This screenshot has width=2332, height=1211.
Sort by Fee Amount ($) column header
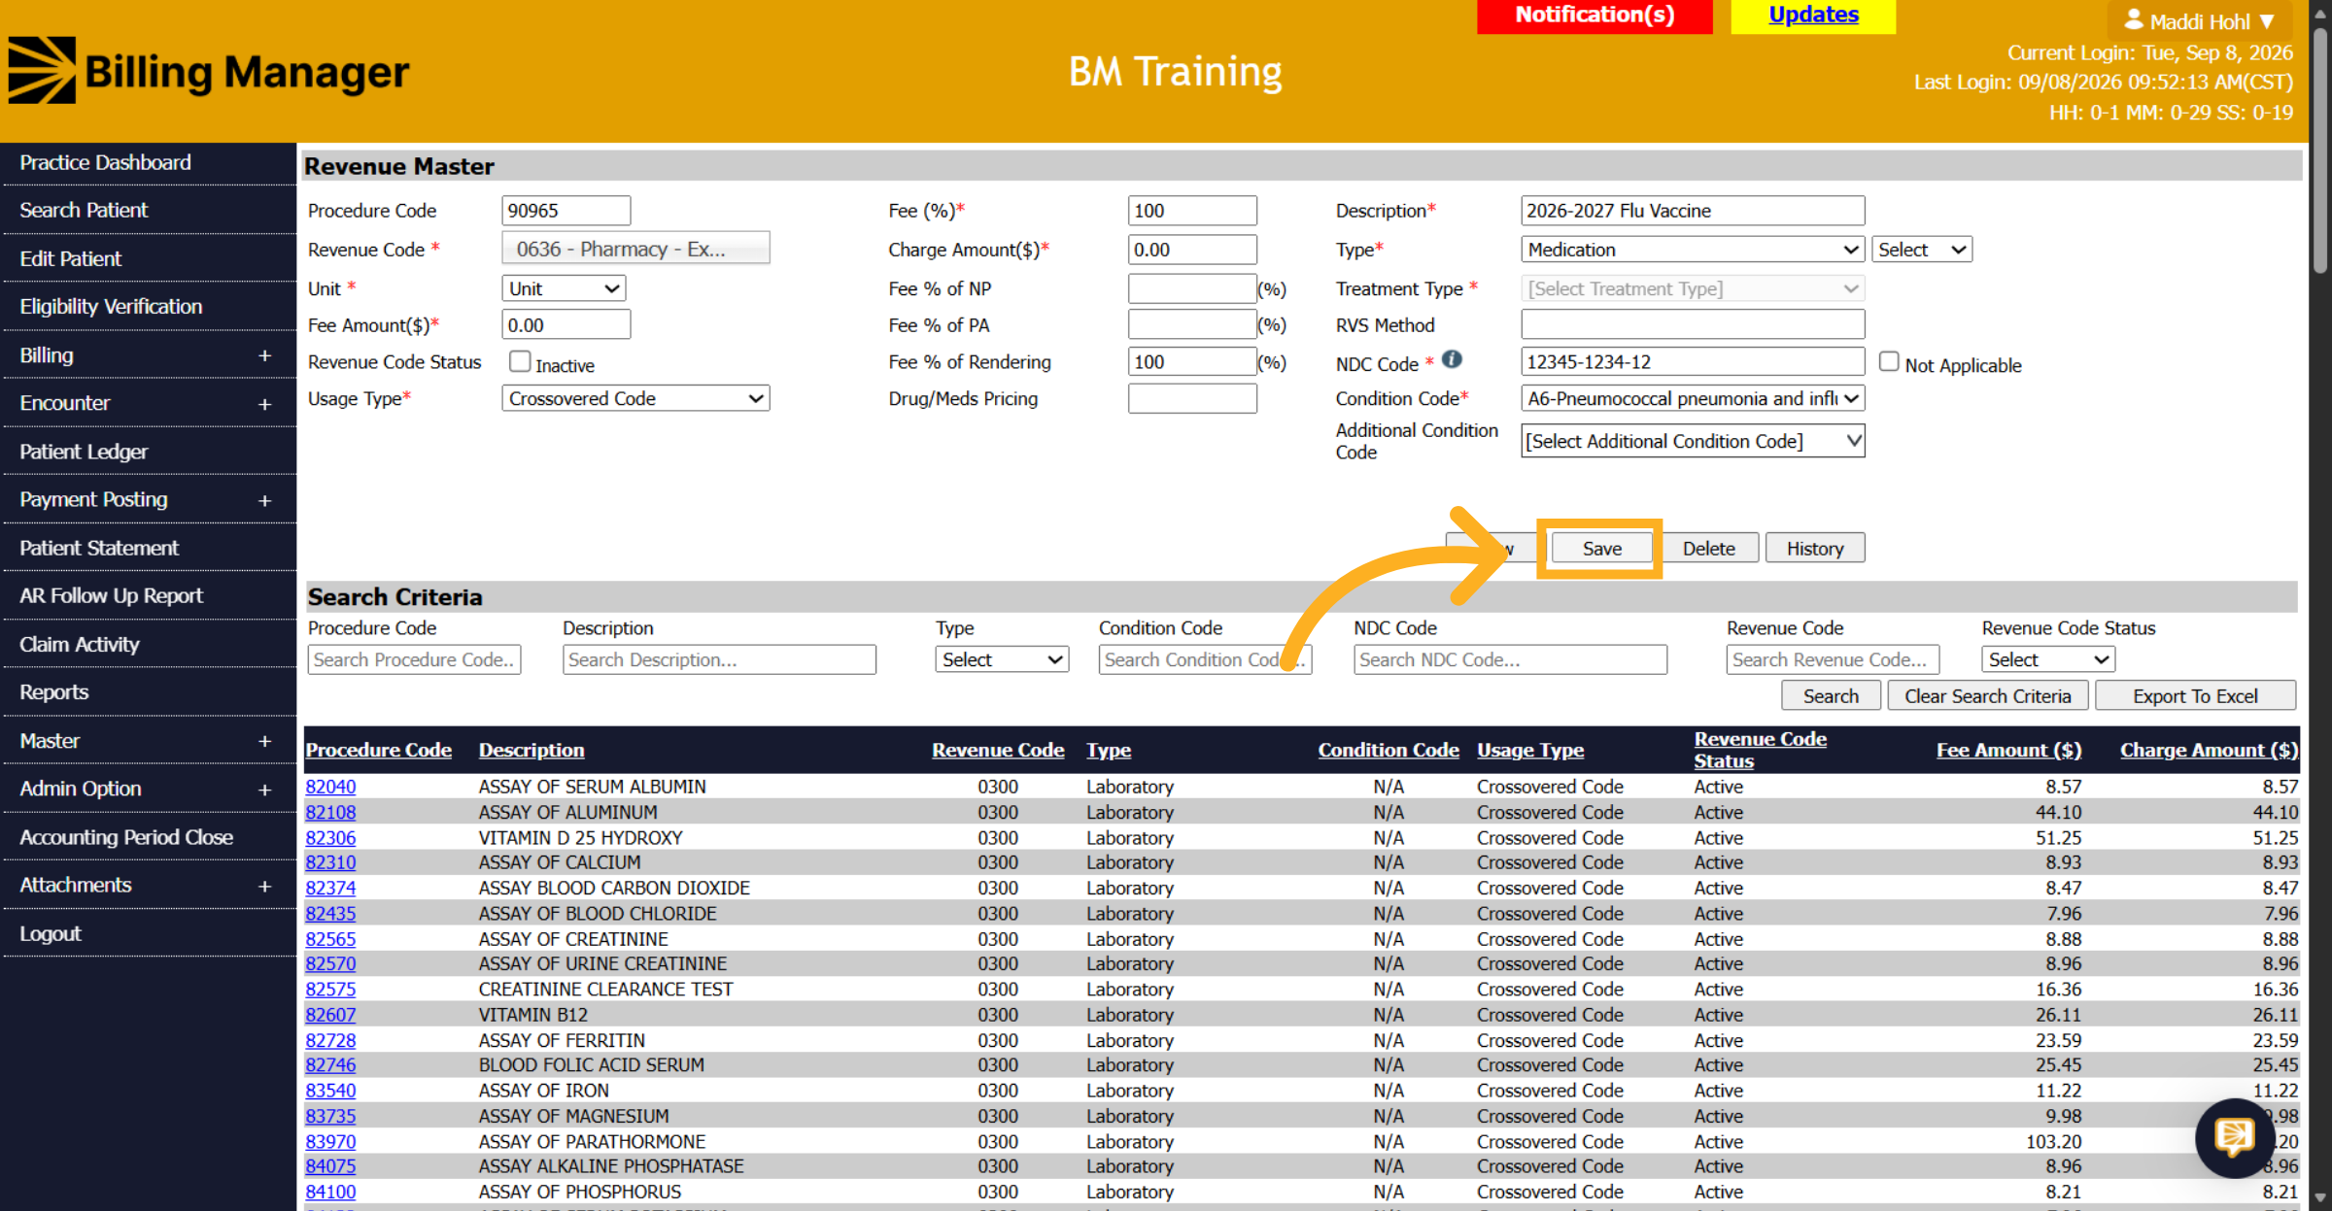coord(2008,750)
